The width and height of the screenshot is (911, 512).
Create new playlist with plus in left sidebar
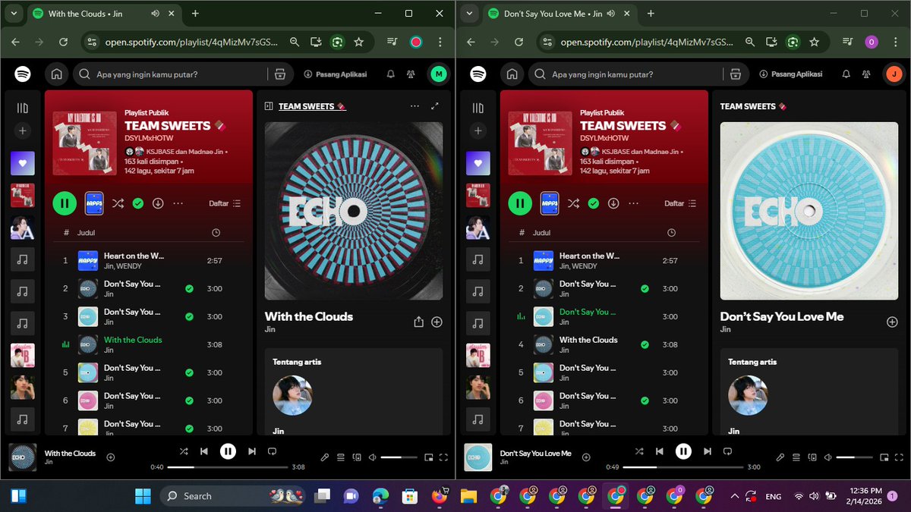pos(22,130)
